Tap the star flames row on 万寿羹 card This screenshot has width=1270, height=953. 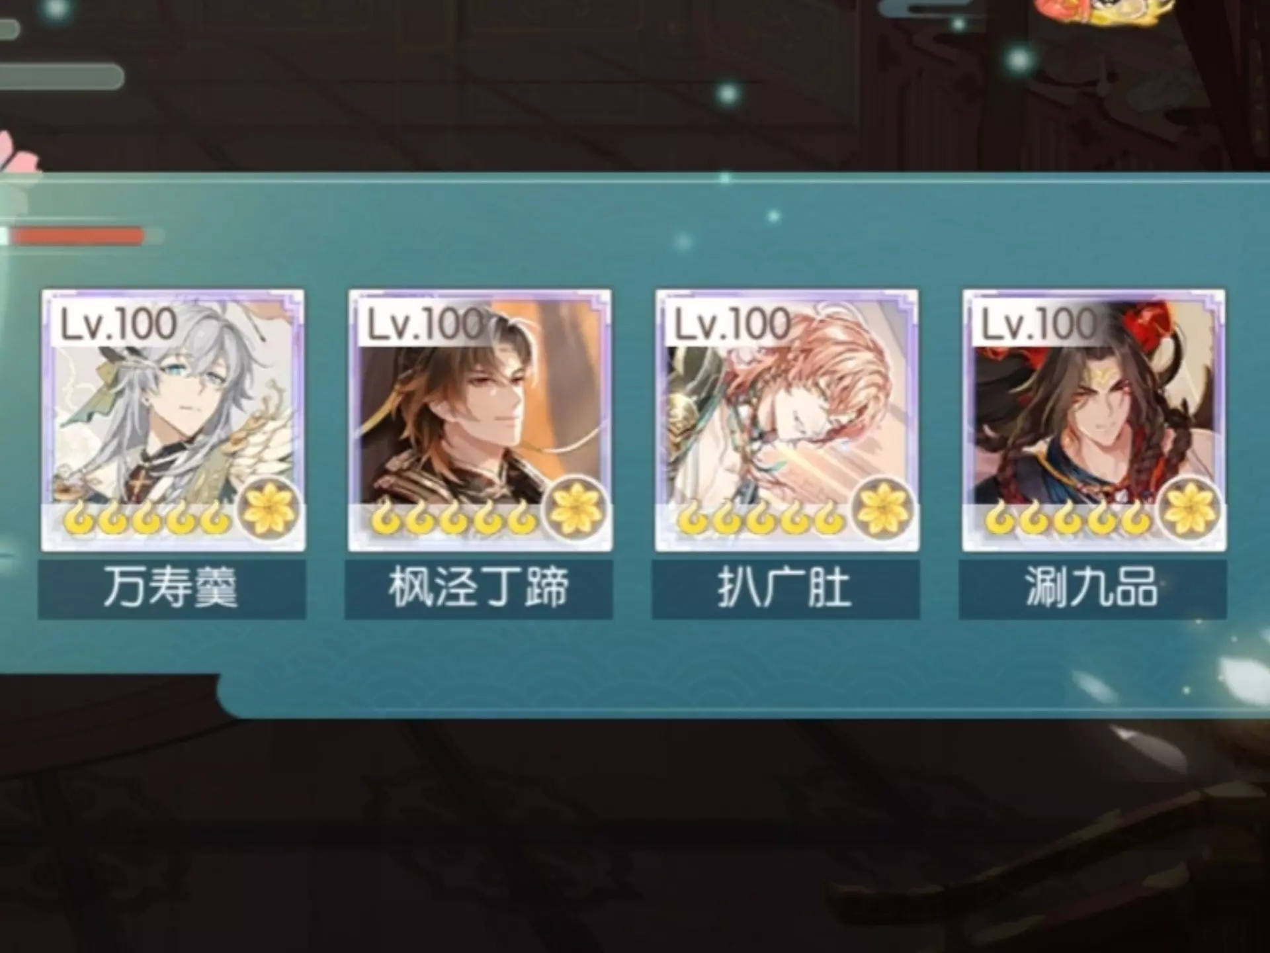pyautogui.click(x=147, y=520)
